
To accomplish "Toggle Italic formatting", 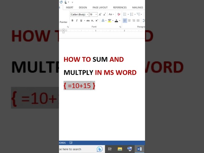I will 77,20.
